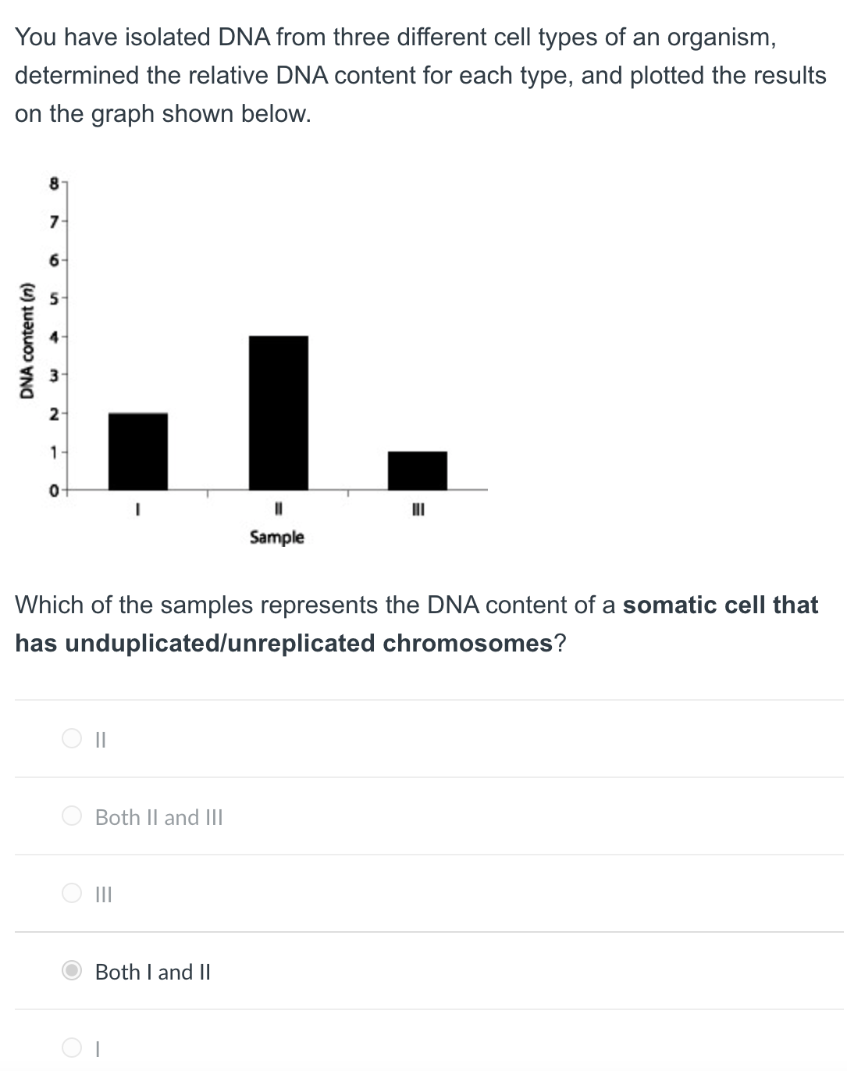
Task: Click the Sample II label below the chart
Action: click(x=279, y=509)
